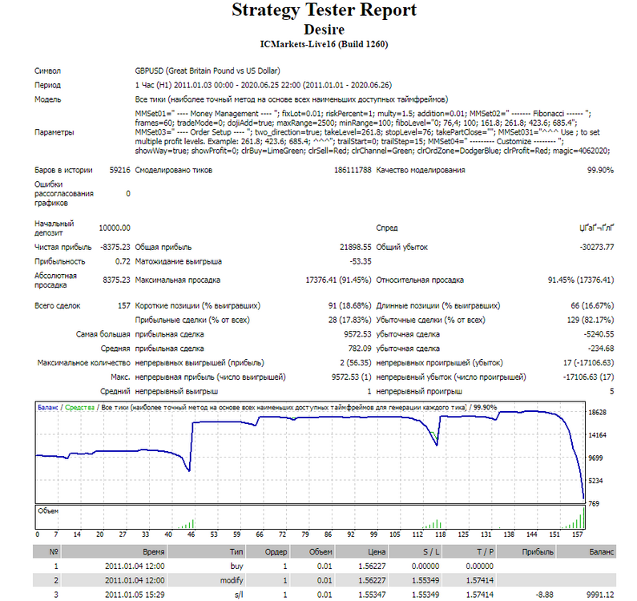The width and height of the screenshot is (637, 601).
Task: Click loss trades value '129 (82.17%)'
Action: pos(591,320)
